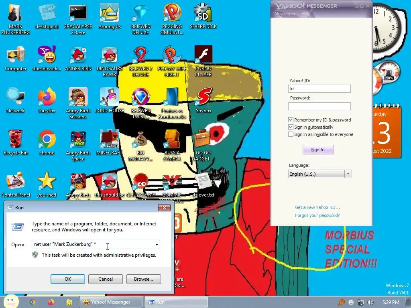Screen dimensions: 411x308
Task: Open DINOSAURS RAWR shortcut
Action: [x=110, y=61]
